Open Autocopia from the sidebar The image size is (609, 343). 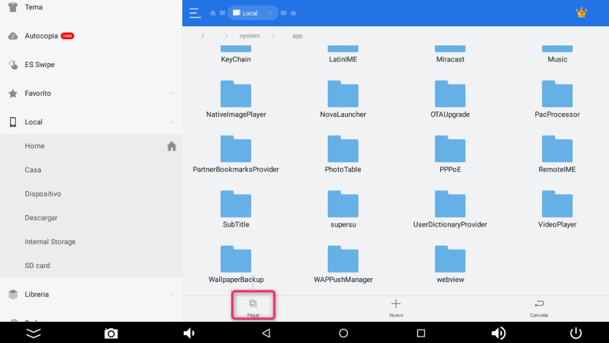41,36
